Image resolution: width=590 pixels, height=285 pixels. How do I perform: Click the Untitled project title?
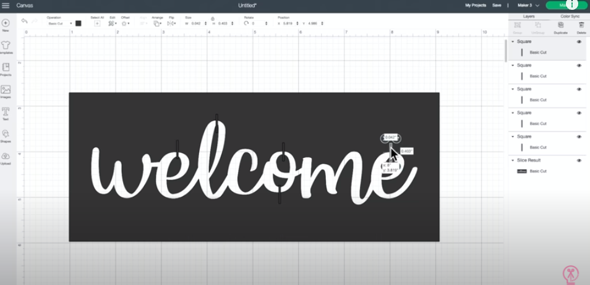pyautogui.click(x=247, y=6)
